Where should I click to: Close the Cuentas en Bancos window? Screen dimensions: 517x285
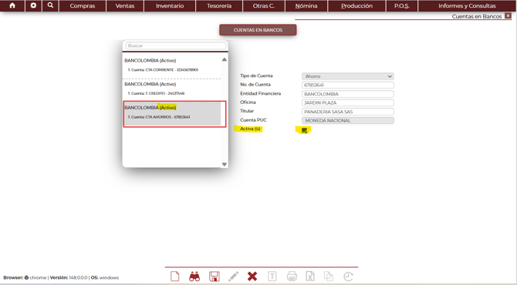coord(508,16)
